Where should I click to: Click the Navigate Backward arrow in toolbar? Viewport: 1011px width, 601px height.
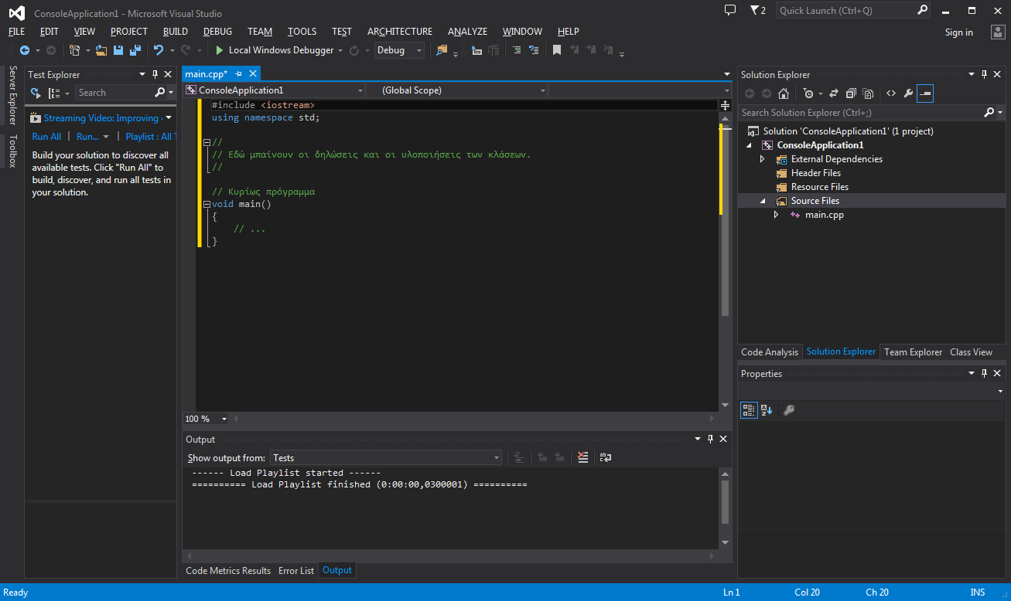[24, 50]
